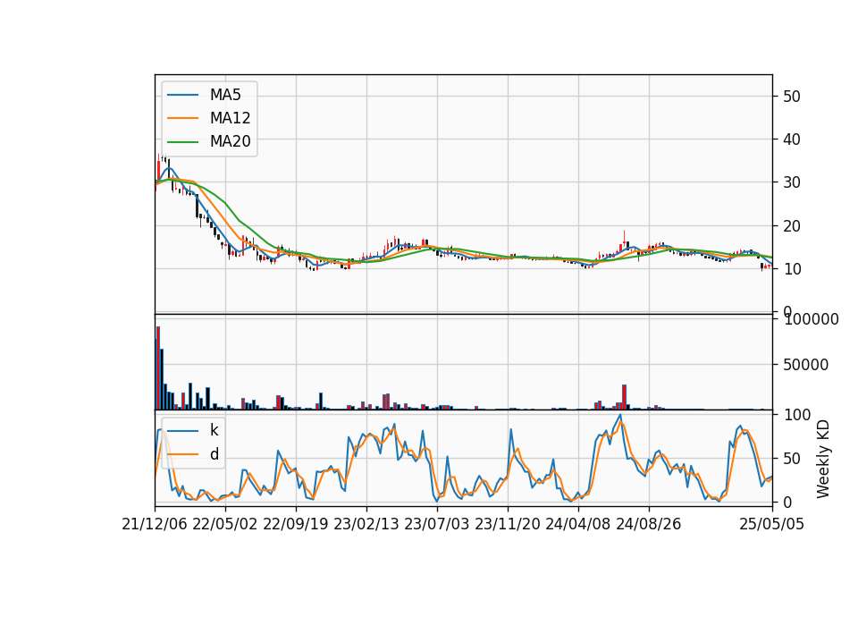Click the 24/08/26 date tick label
This screenshot has height=617, width=858.
[x=649, y=524]
